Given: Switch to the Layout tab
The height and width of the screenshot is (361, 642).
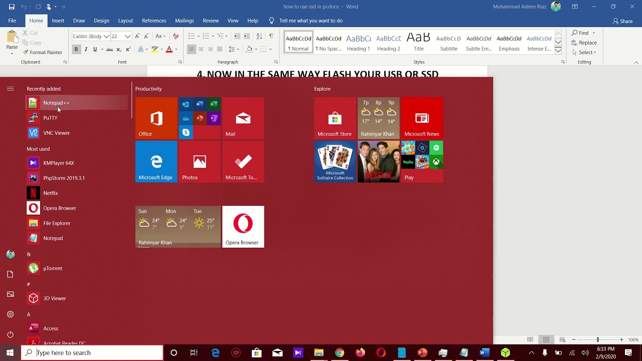Looking at the screenshot, I should pos(125,21).
